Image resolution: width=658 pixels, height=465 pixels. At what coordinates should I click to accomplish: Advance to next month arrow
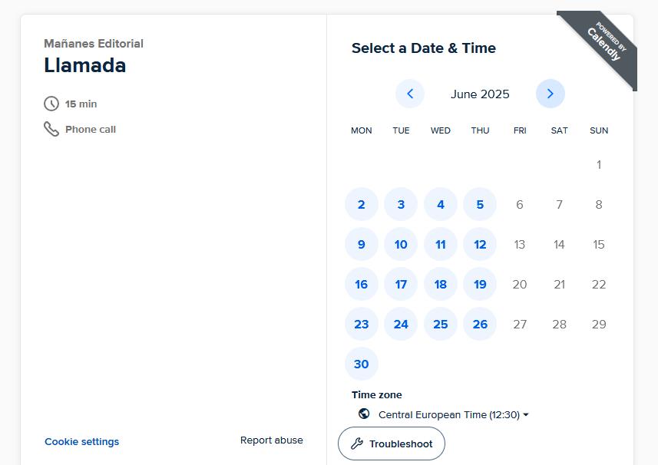[x=551, y=94]
